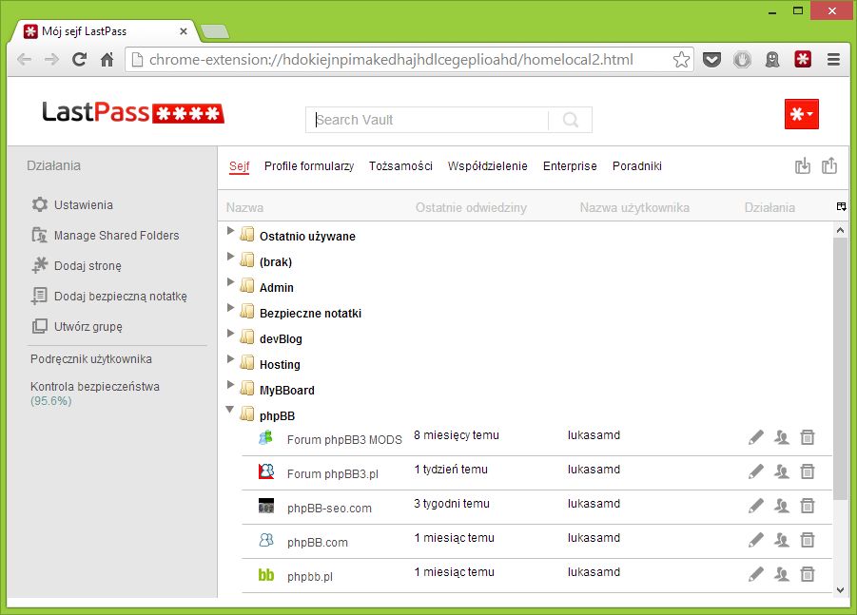Open the red LastPass account dropdown
This screenshot has width=857, height=615.
(801, 114)
